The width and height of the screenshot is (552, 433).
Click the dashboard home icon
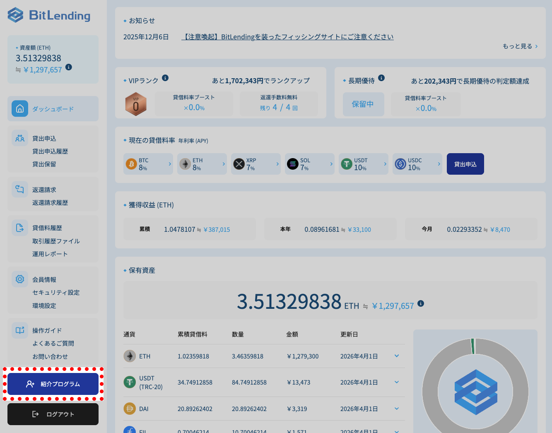coord(20,108)
